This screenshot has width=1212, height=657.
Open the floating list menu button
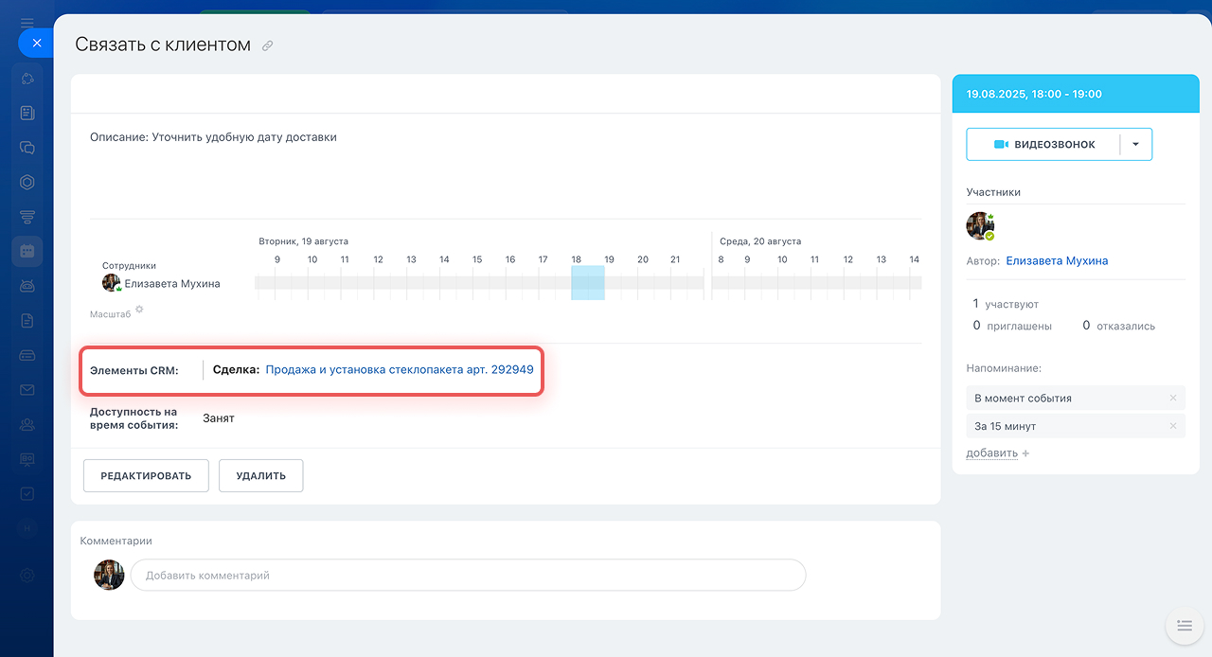tap(1184, 625)
